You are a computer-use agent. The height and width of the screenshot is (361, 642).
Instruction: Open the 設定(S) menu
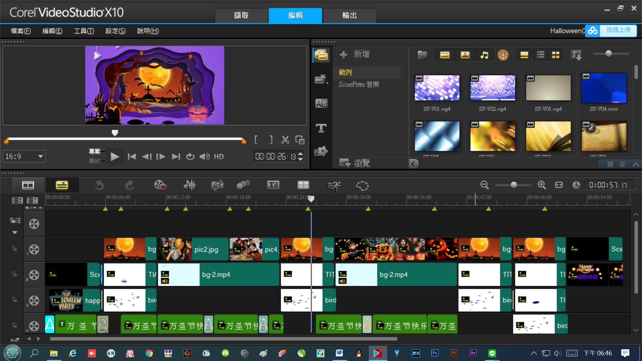(115, 31)
